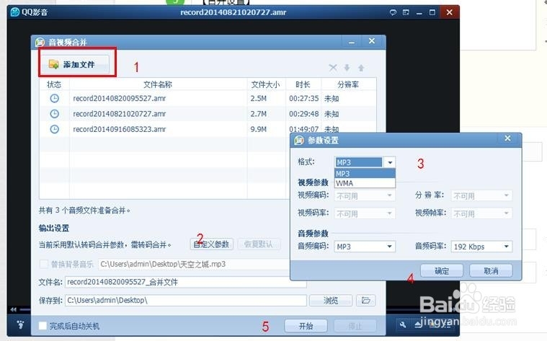Screen dimensions: 547x341
Task: Open the 视频码率 dropdown
Action: (365, 213)
